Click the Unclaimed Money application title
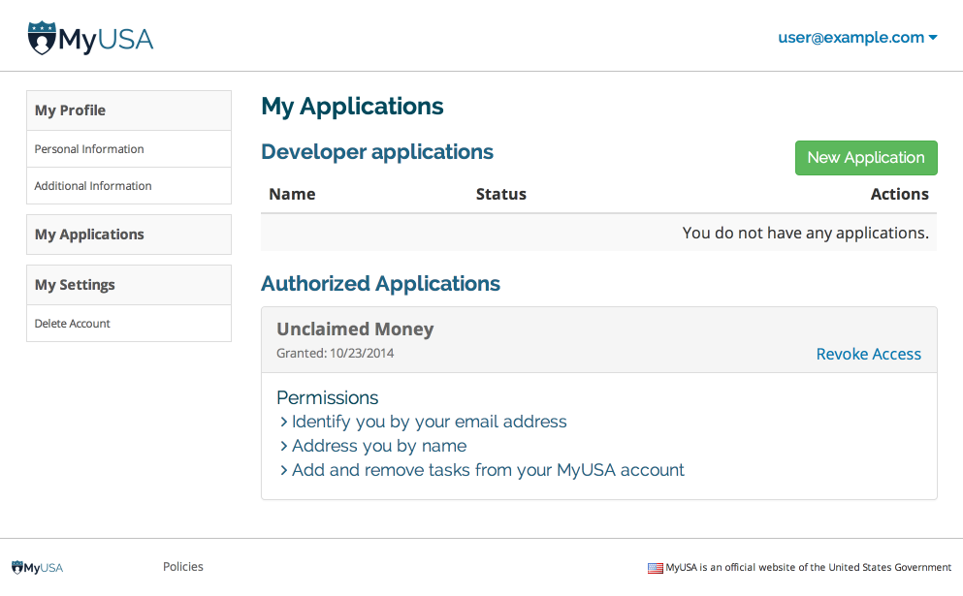Viewport: 963px width, 596px height. [355, 329]
